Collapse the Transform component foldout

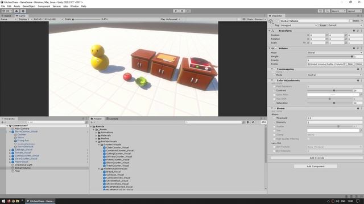click(x=270, y=31)
